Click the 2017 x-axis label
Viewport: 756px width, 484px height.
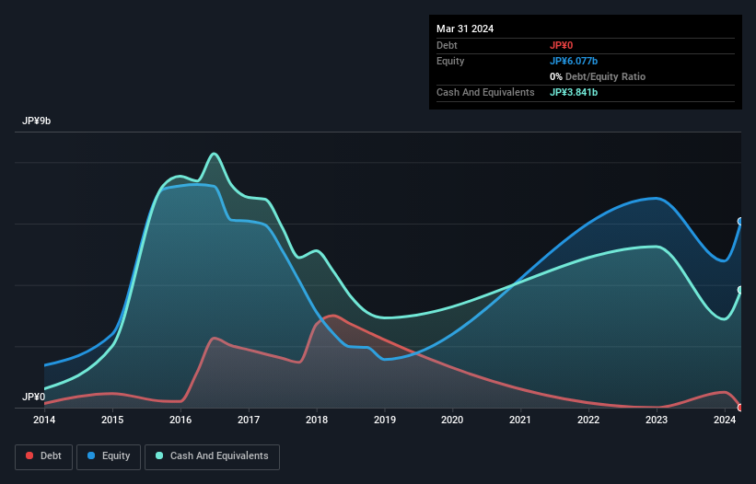[x=249, y=420]
